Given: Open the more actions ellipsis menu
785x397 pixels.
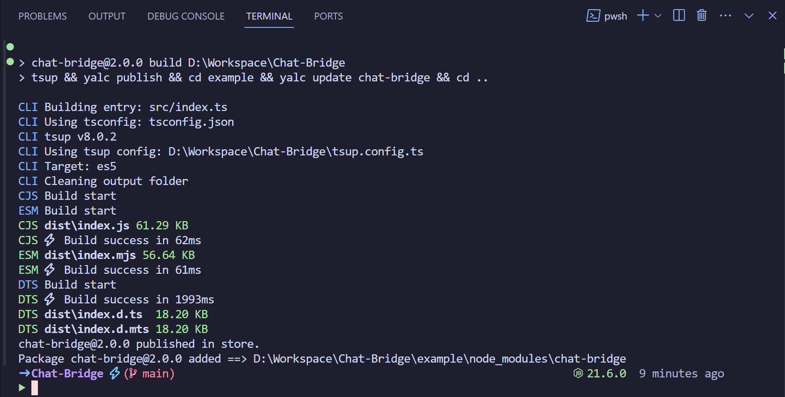Looking at the screenshot, I should (x=725, y=16).
